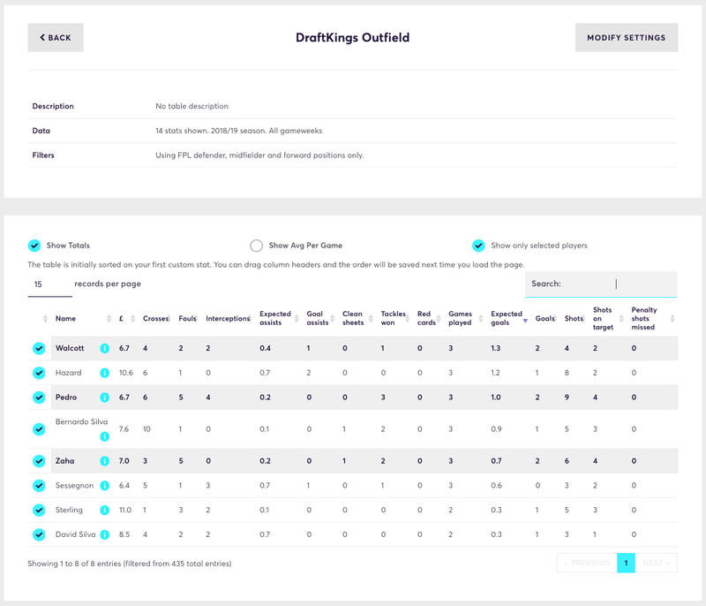This screenshot has height=606, width=706.
Task: Sort table by Shots column
Action: [575, 319]
